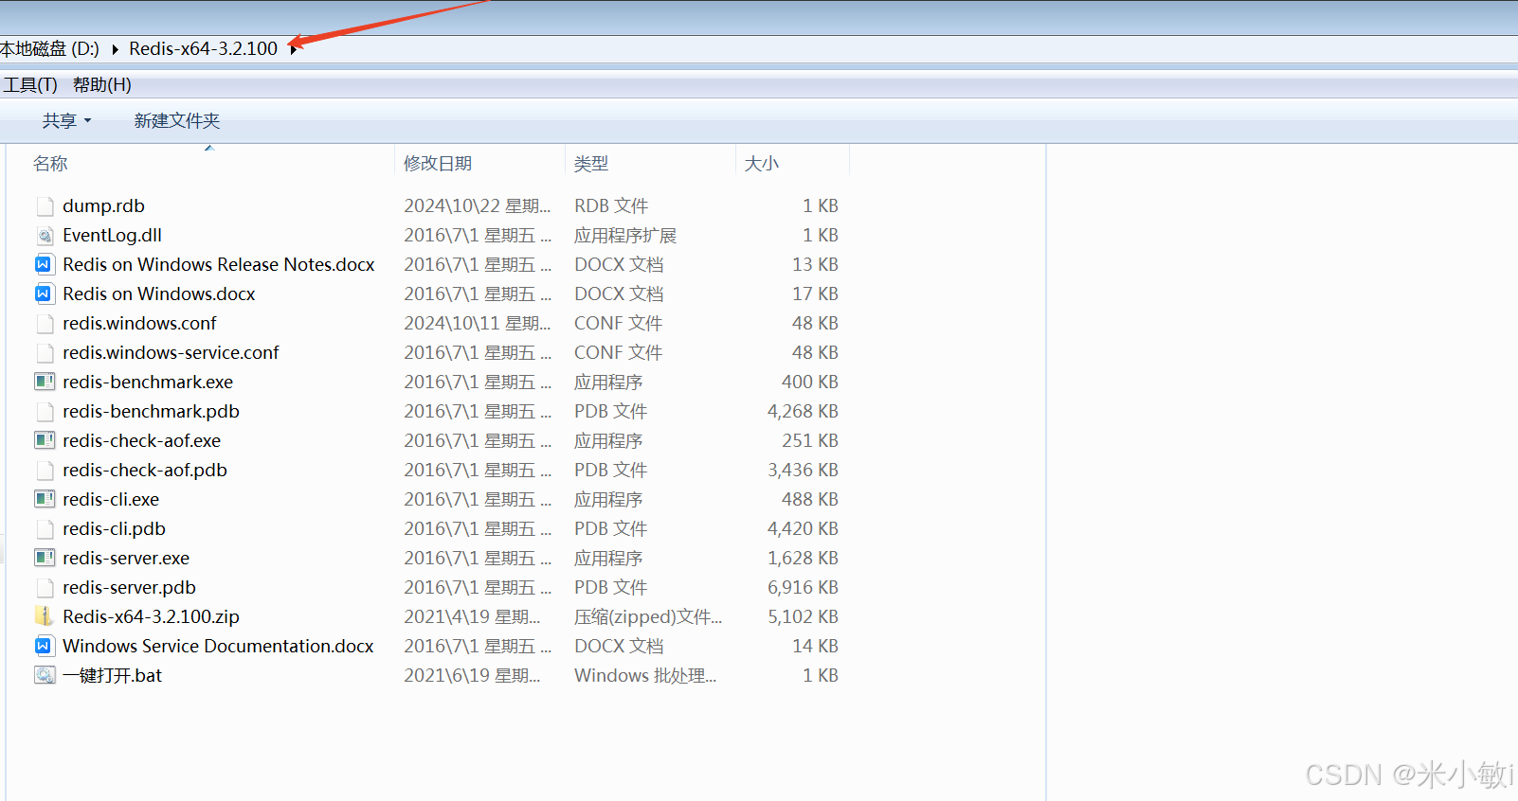This screenshot has height=801, width=1518.
Task: Select the file name redis.windows.conf
Action: click(x=139, y=324)
